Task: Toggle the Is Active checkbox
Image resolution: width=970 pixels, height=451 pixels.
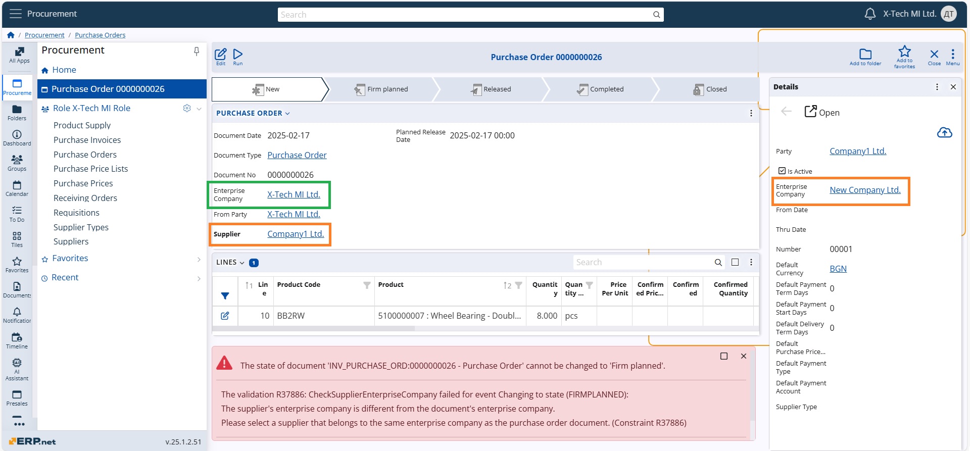Action: pos(782,171)
